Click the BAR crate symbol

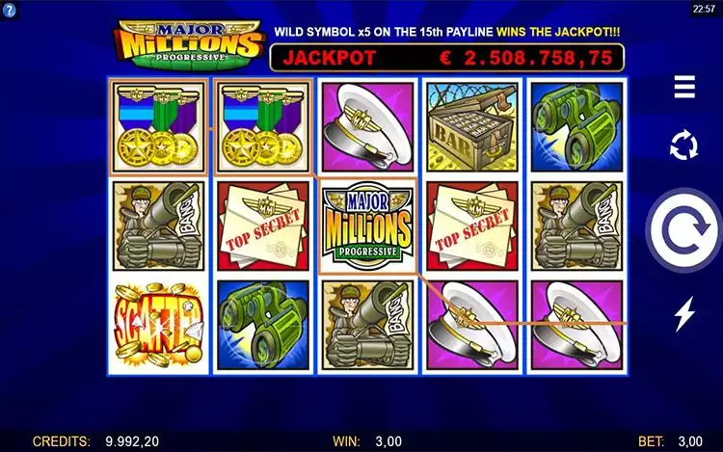[x=472, y=127]
